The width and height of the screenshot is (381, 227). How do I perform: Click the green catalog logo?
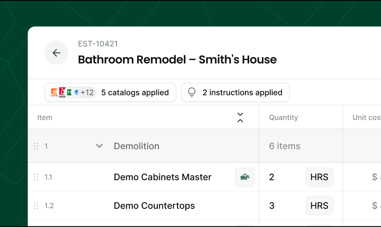(69, 93)
